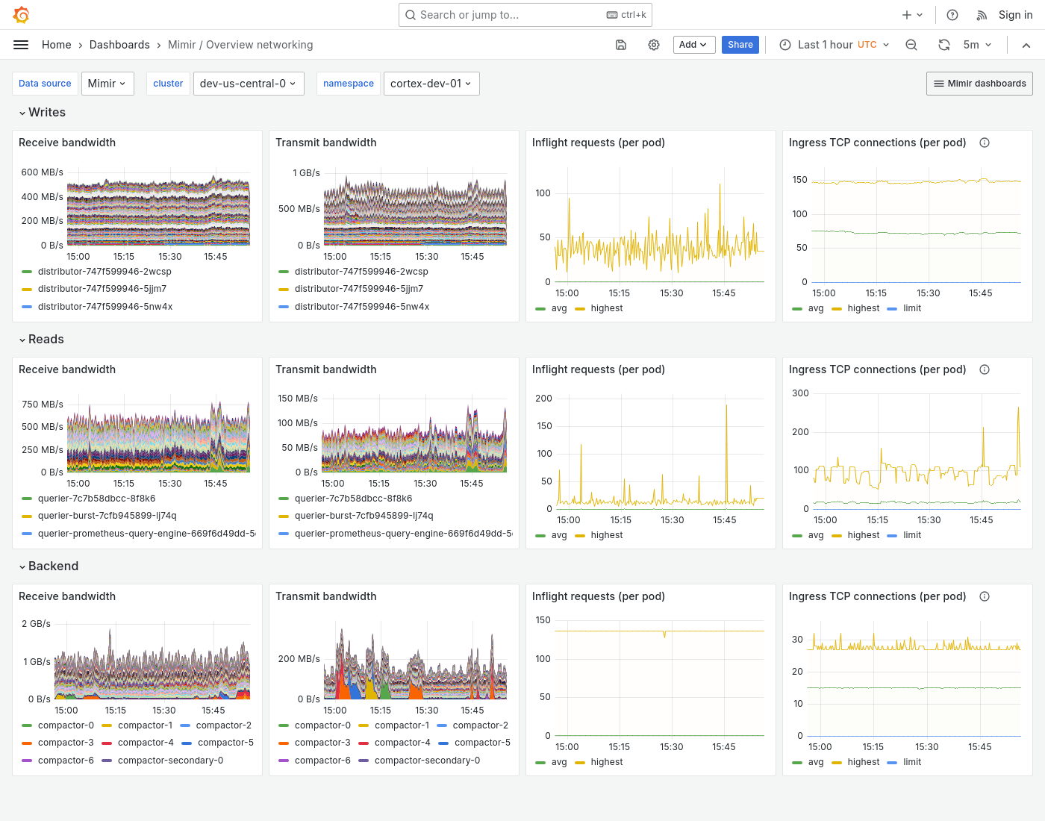
Task: Open the Grafana help icon
Action: tap(952, 15)
